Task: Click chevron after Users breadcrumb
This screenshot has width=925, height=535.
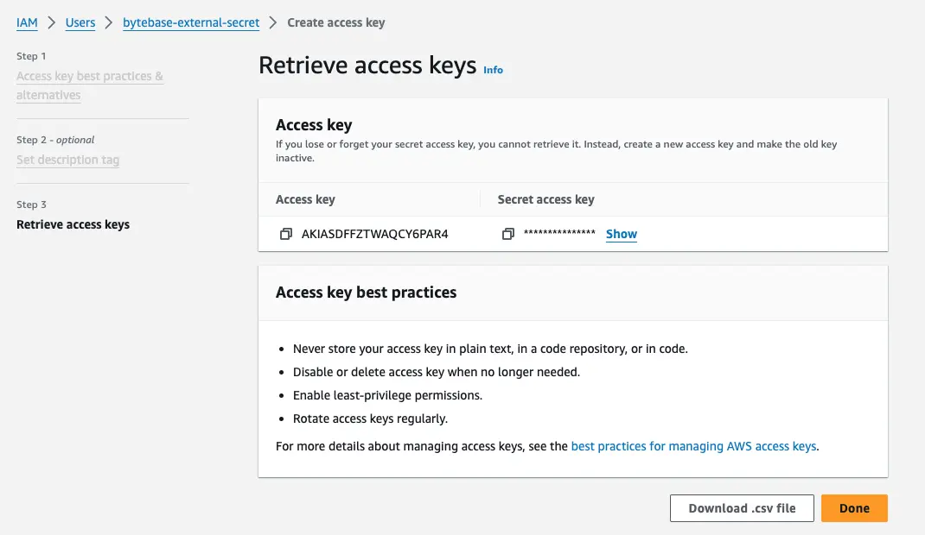Action: (x=109, y=23)
